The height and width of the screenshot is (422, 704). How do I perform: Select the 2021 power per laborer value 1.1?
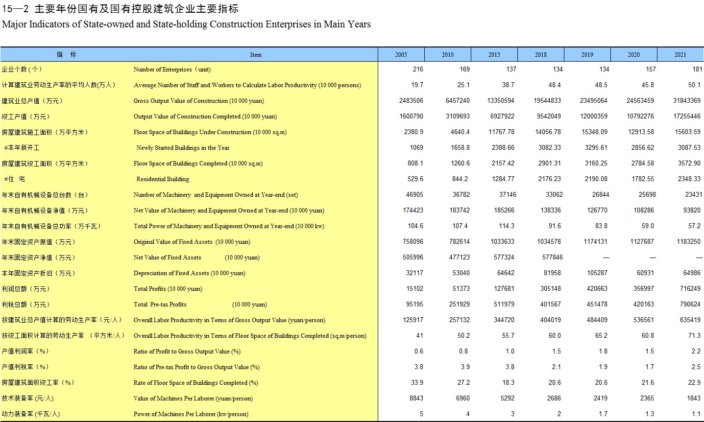pyautogui.click(x=696, y=414)
